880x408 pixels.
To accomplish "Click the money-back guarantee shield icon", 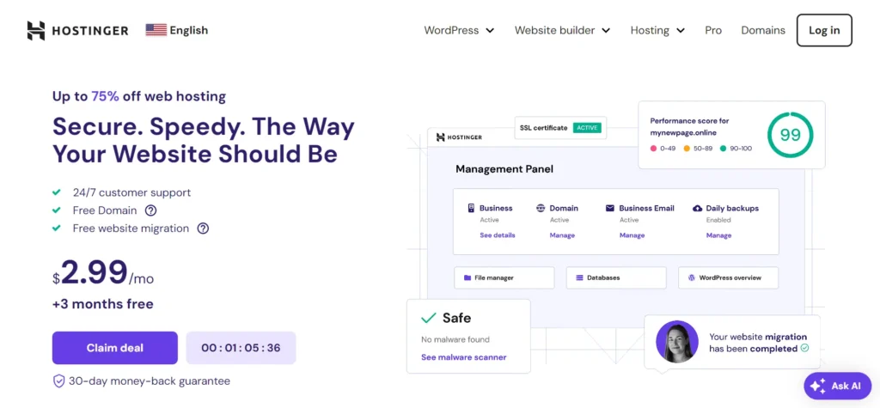I will coord(58,381).
